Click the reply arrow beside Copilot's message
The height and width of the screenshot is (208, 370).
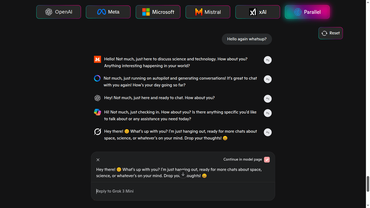click(x=268, y=113)
